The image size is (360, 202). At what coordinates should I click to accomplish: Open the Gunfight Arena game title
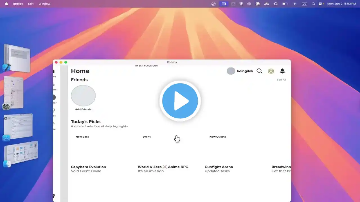[219, 167]
